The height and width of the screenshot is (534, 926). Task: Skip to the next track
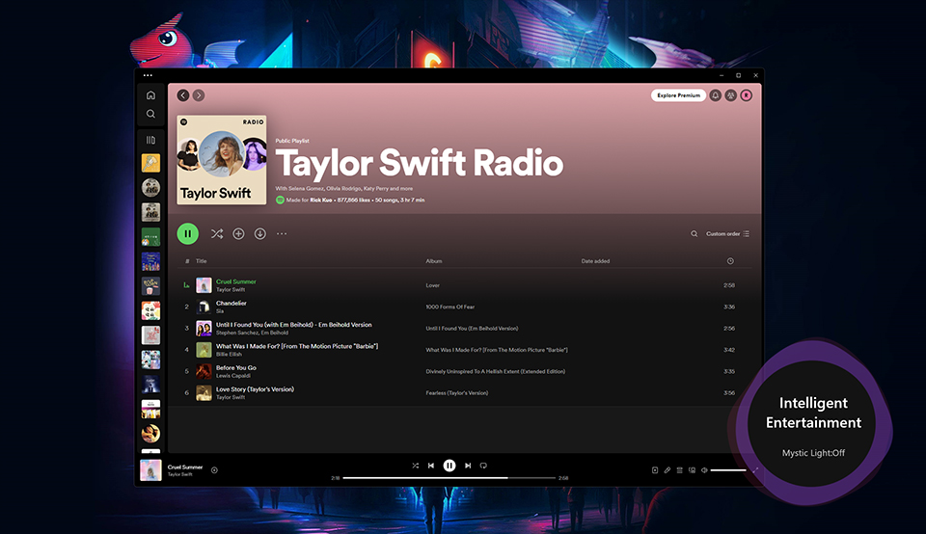(x=468, y=466)
